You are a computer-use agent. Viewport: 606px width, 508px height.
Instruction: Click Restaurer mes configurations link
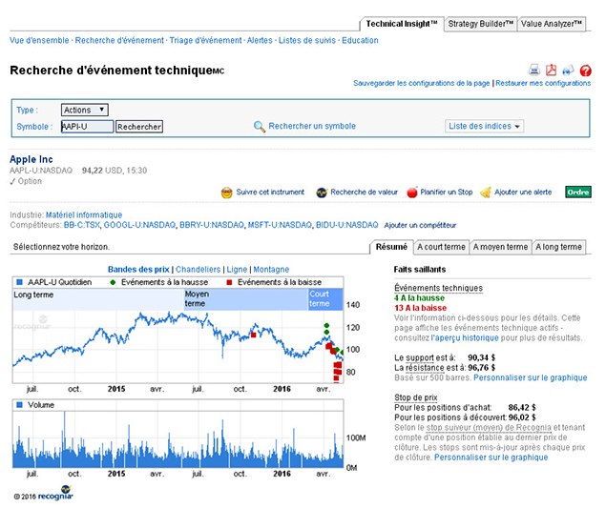[x=543, y=83]
